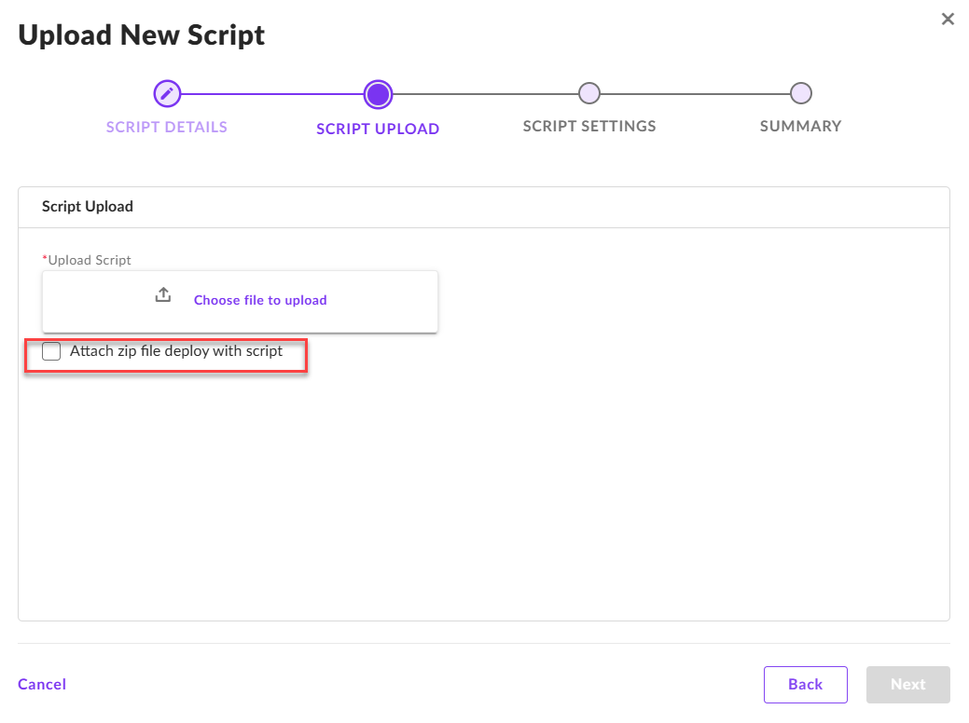Go to the SCRIPT DETAILS step label

point(167,127)
